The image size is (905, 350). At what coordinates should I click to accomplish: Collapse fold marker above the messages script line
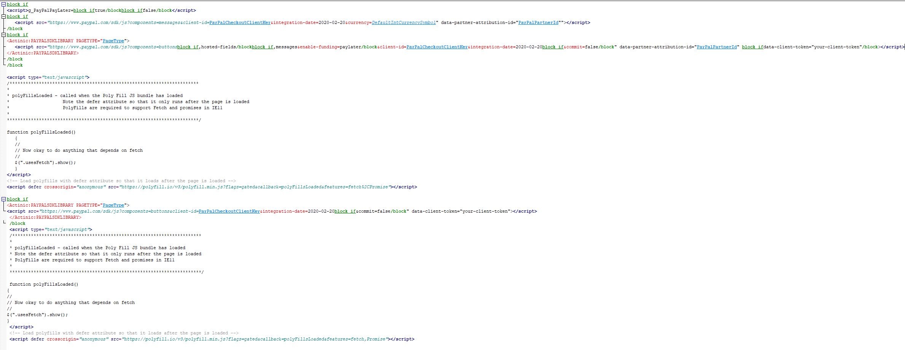click(x=3, y=17)
